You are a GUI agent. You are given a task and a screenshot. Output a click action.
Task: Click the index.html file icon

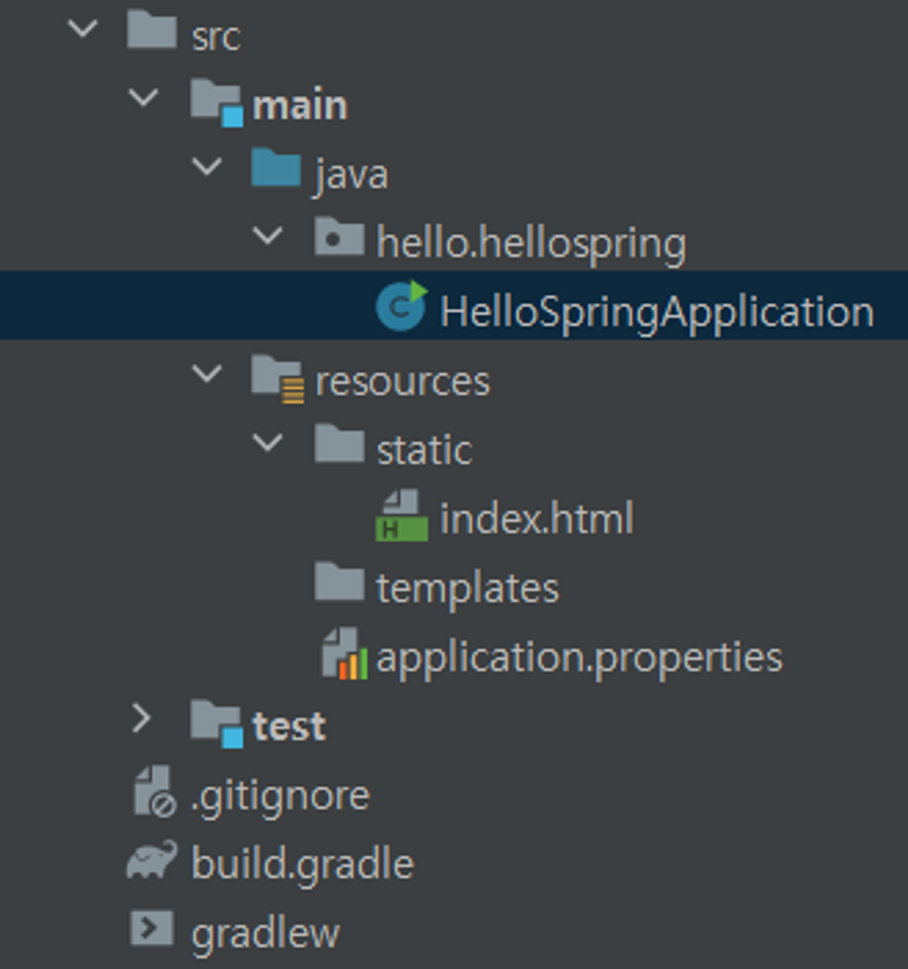click(402, 517)
